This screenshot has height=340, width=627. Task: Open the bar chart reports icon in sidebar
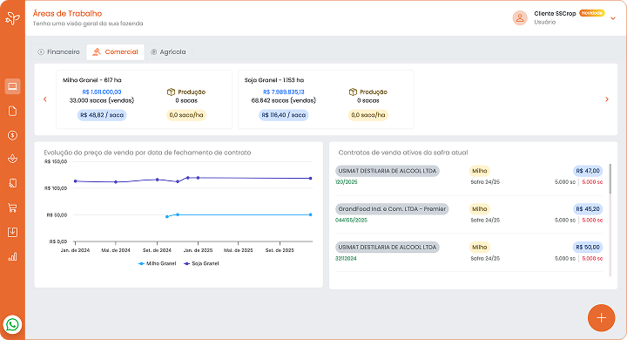tap(12, 256)
